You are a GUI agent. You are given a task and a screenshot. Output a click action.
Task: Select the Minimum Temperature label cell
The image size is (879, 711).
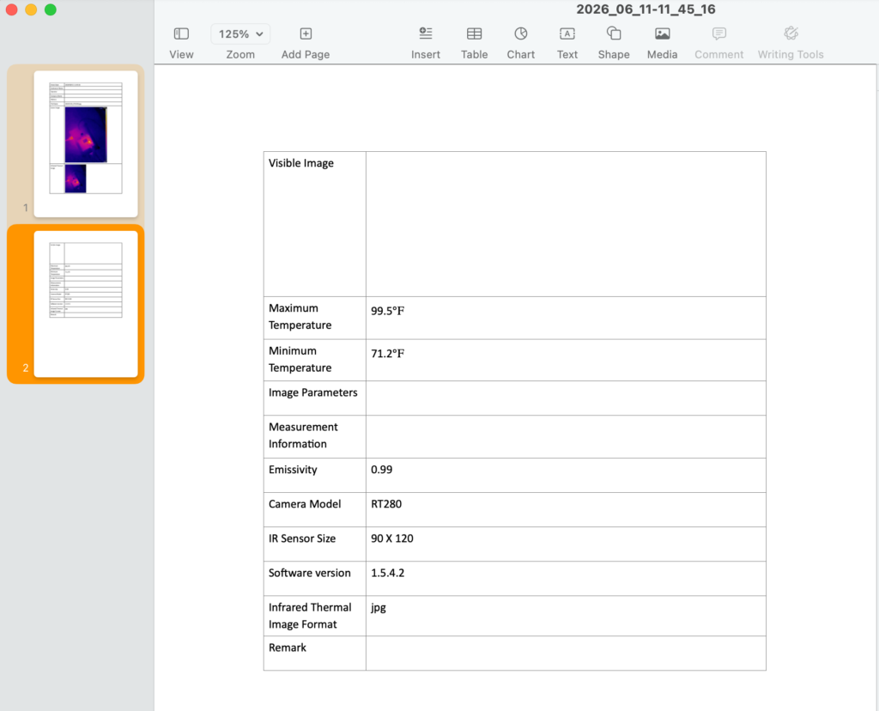tap(314, 360)
